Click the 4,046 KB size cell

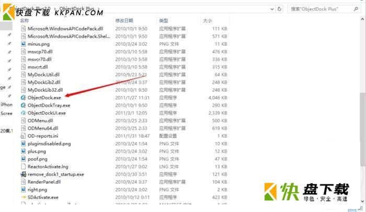point(218,98)
